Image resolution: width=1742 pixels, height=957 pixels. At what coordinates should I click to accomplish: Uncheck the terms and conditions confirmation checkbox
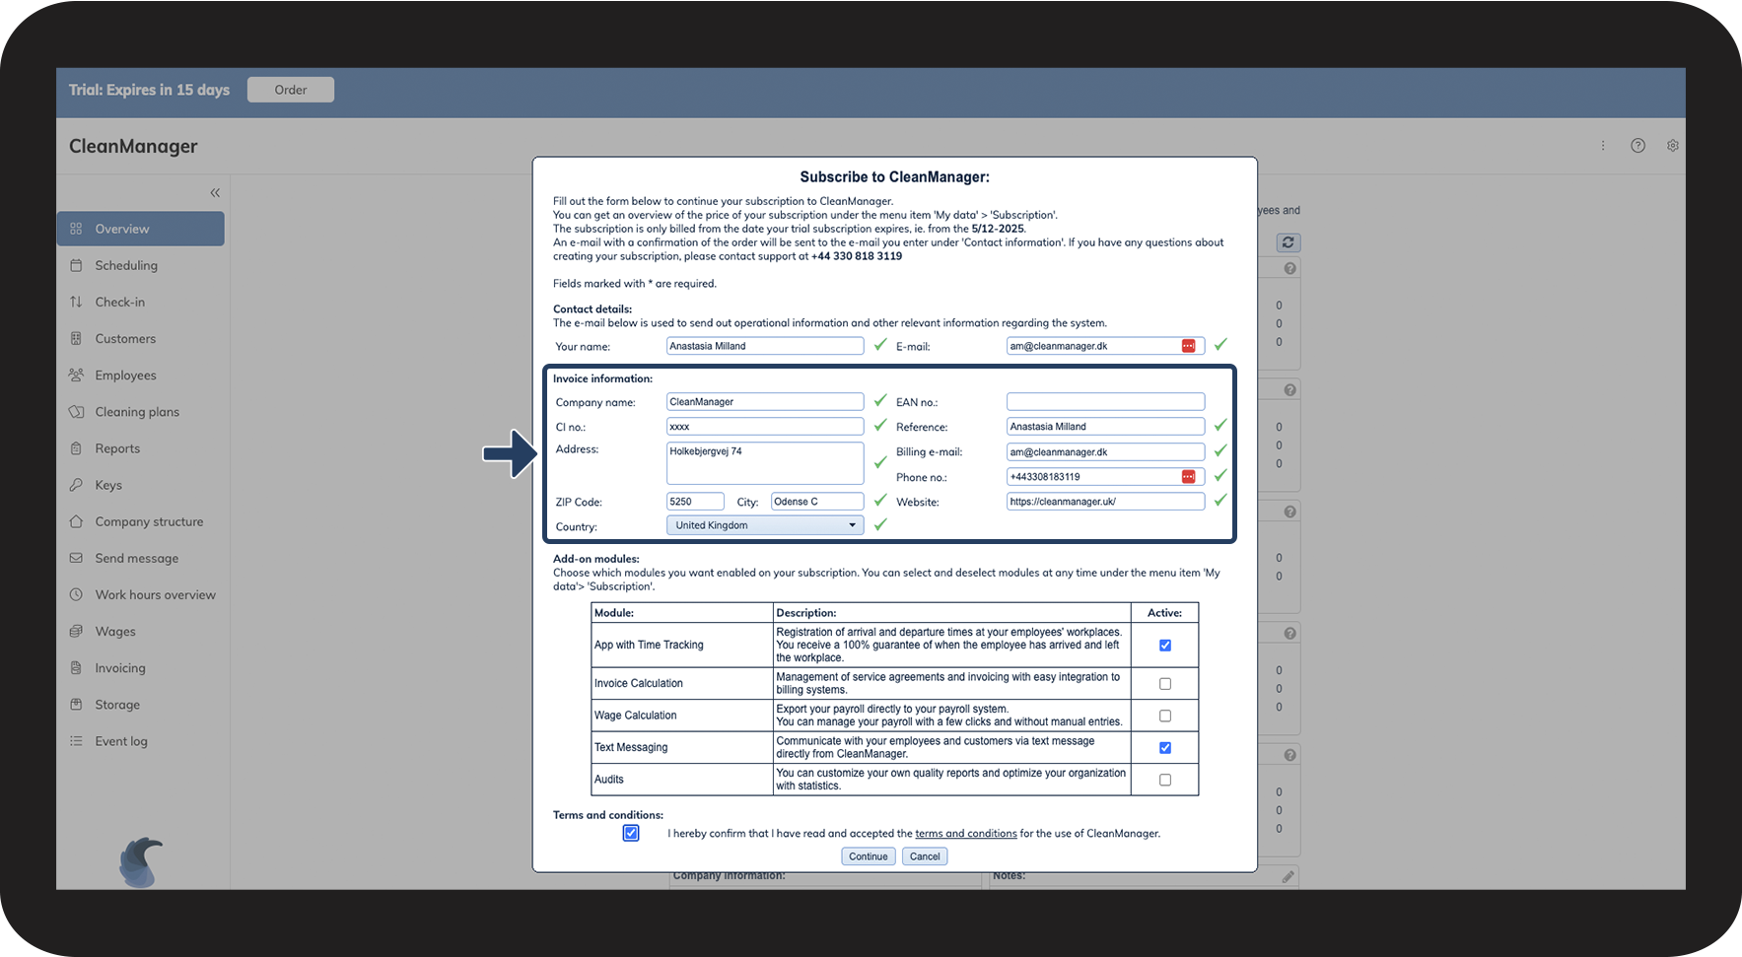631,834
